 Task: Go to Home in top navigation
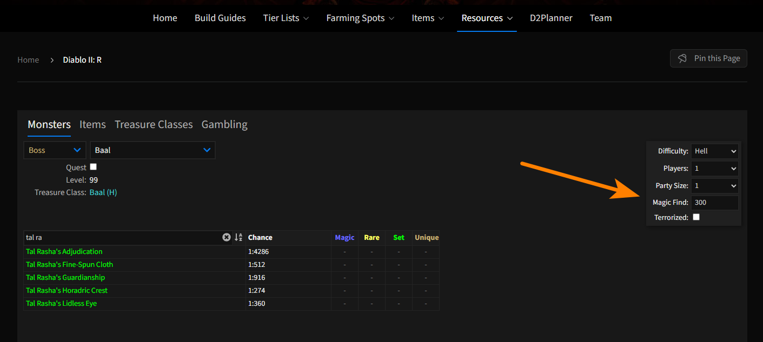(x=165, y=18)
